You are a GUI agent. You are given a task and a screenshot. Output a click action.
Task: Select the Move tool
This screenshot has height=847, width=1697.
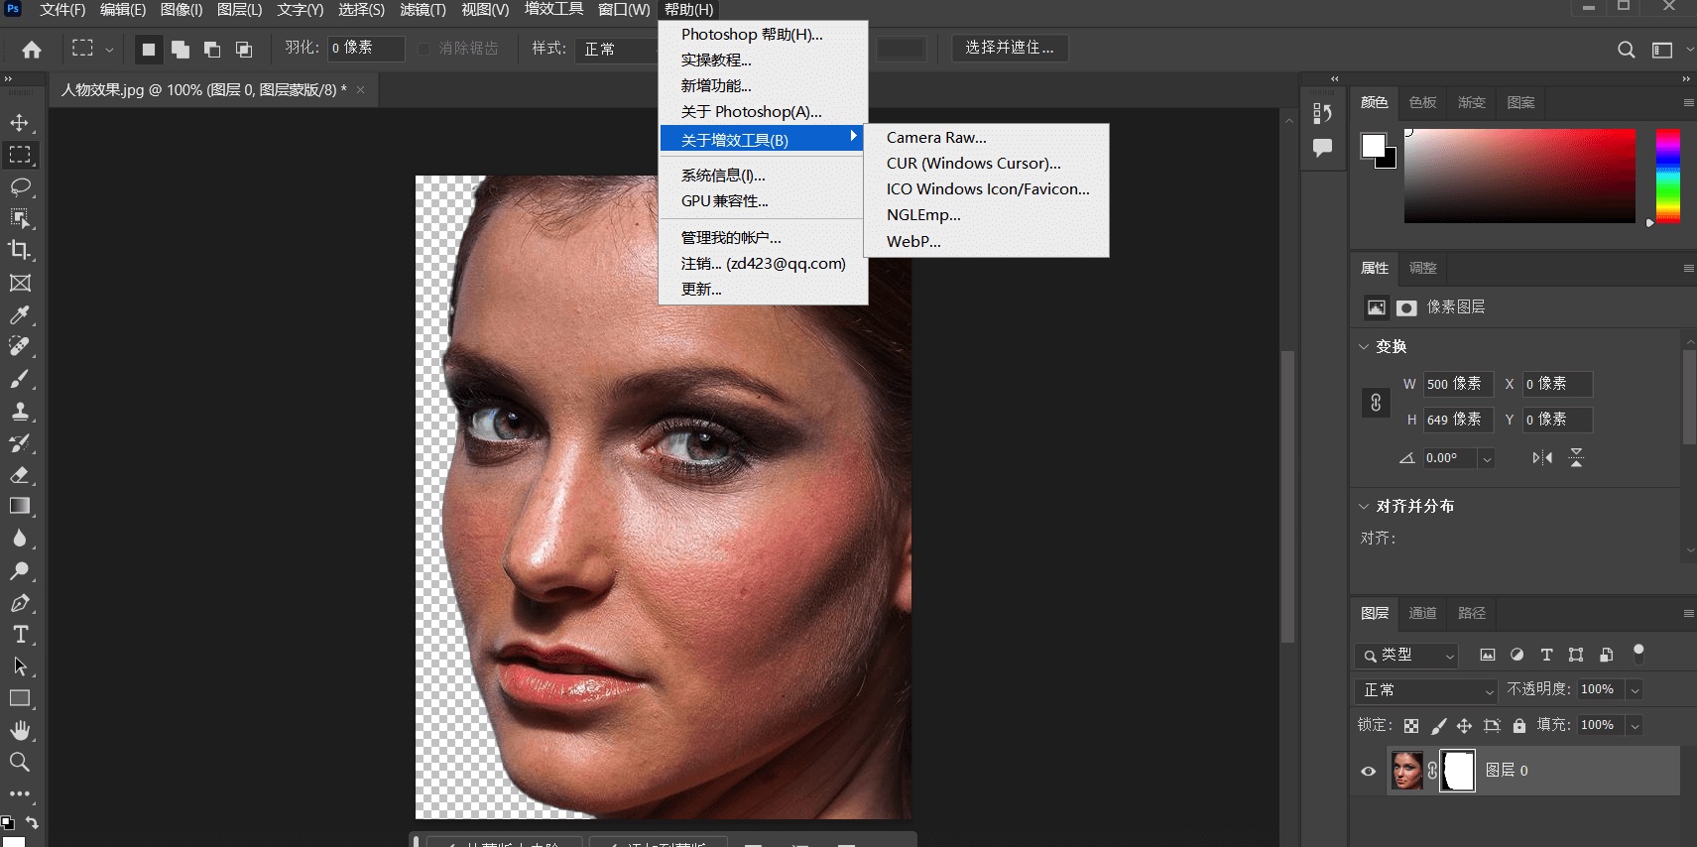[x=20, y=123]
